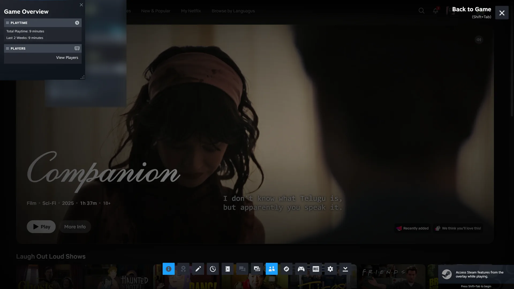Click the Friends show thumbnail
This screenshot has width=514, height=289.
(392, 277)
